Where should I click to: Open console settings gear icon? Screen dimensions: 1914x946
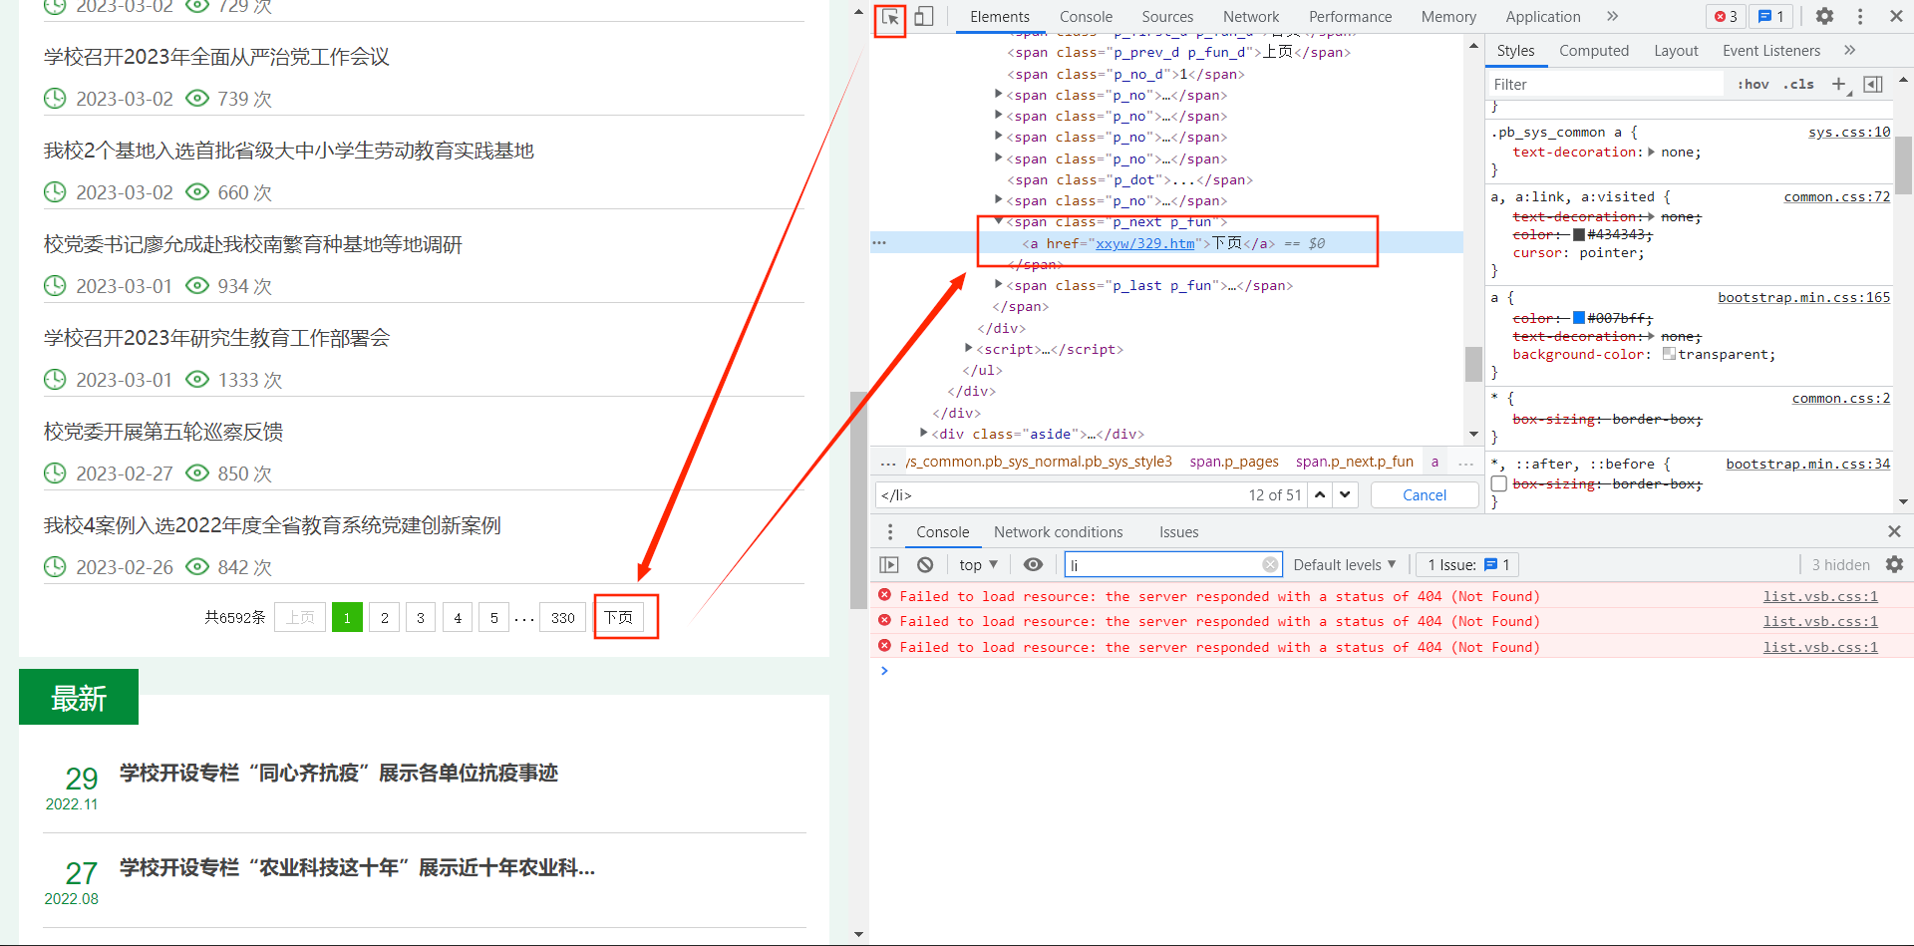pos(1894,565)
